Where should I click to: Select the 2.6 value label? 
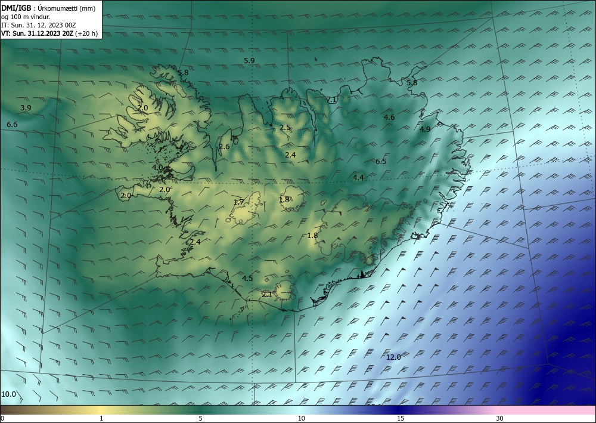pyautogui.click(x=224, y=147)
